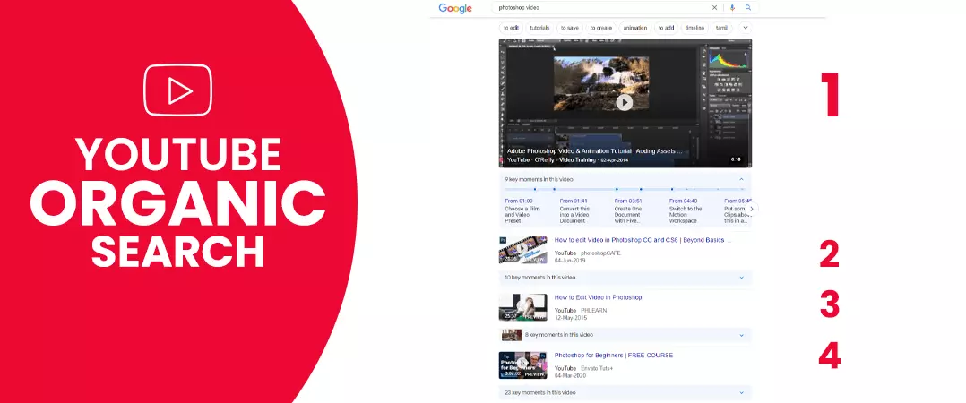Jump to key moment 'From 01:41'
Screen dimensions: 966x403
[574, 201]
